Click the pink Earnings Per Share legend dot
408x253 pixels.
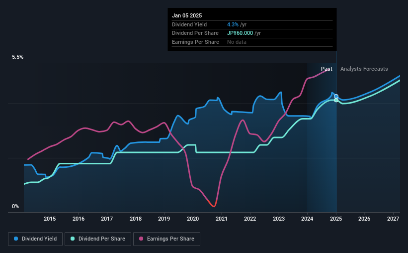141,239
